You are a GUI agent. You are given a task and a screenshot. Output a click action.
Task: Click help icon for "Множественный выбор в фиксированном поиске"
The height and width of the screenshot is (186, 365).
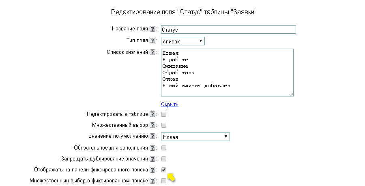152,181
